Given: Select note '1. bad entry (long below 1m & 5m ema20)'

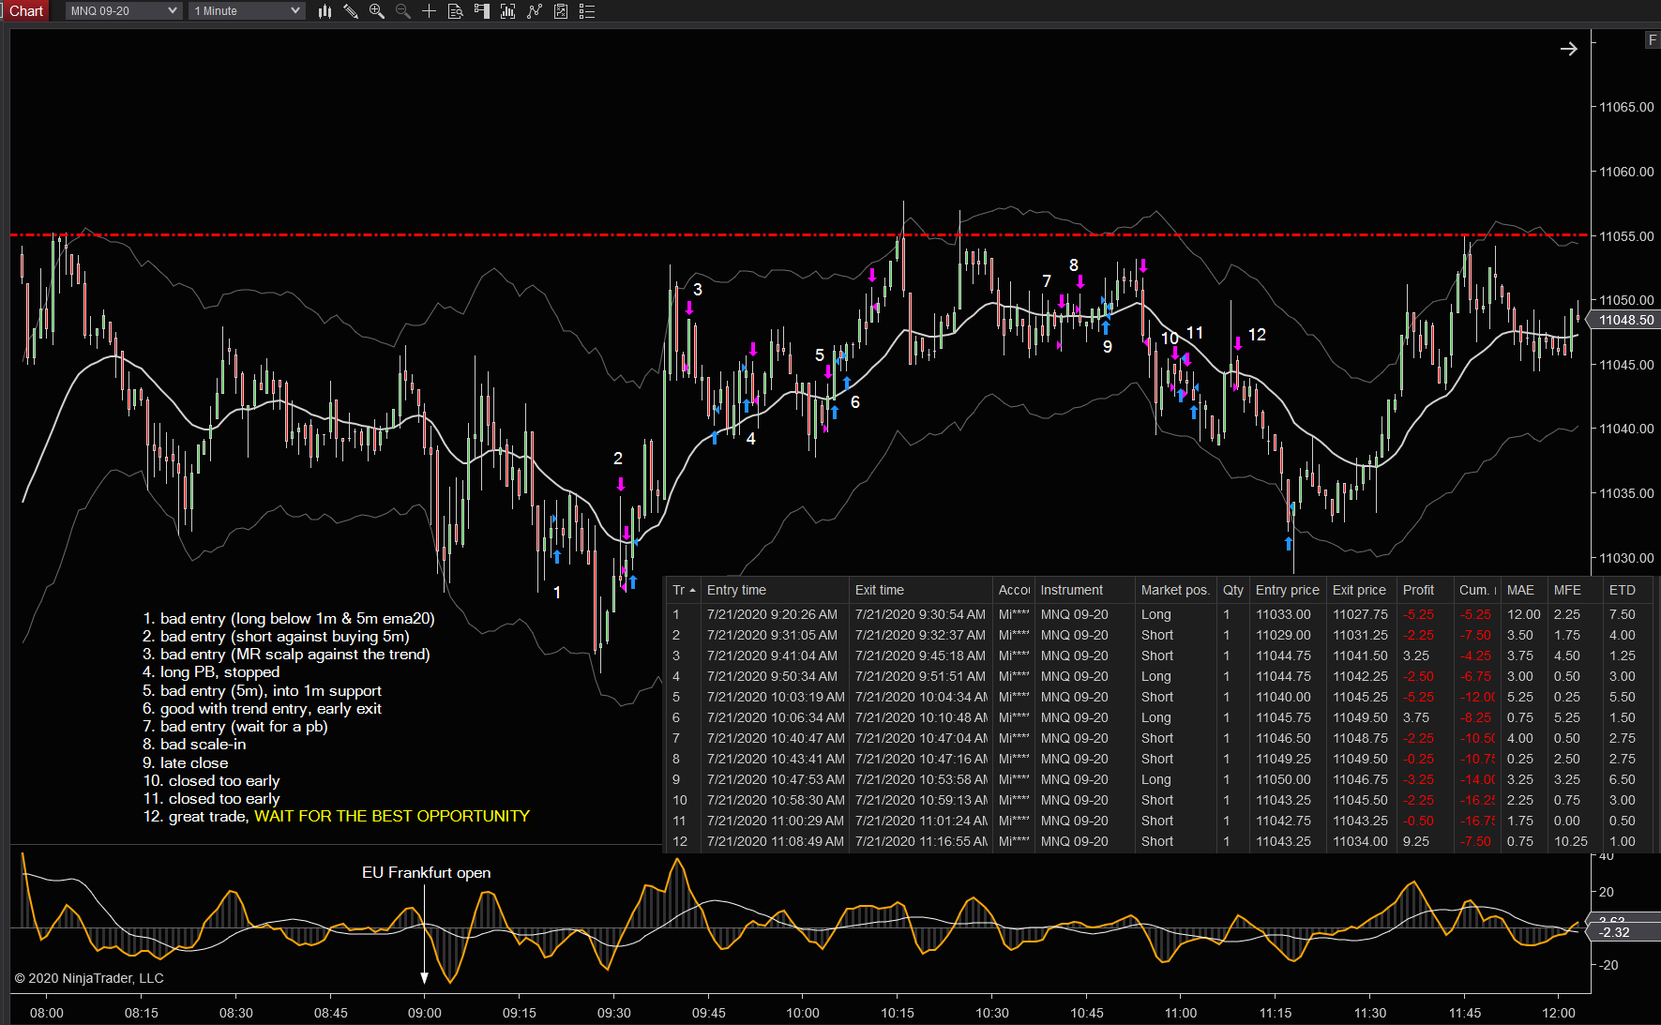Looking at the screenshot, I should tap(289, 619).
